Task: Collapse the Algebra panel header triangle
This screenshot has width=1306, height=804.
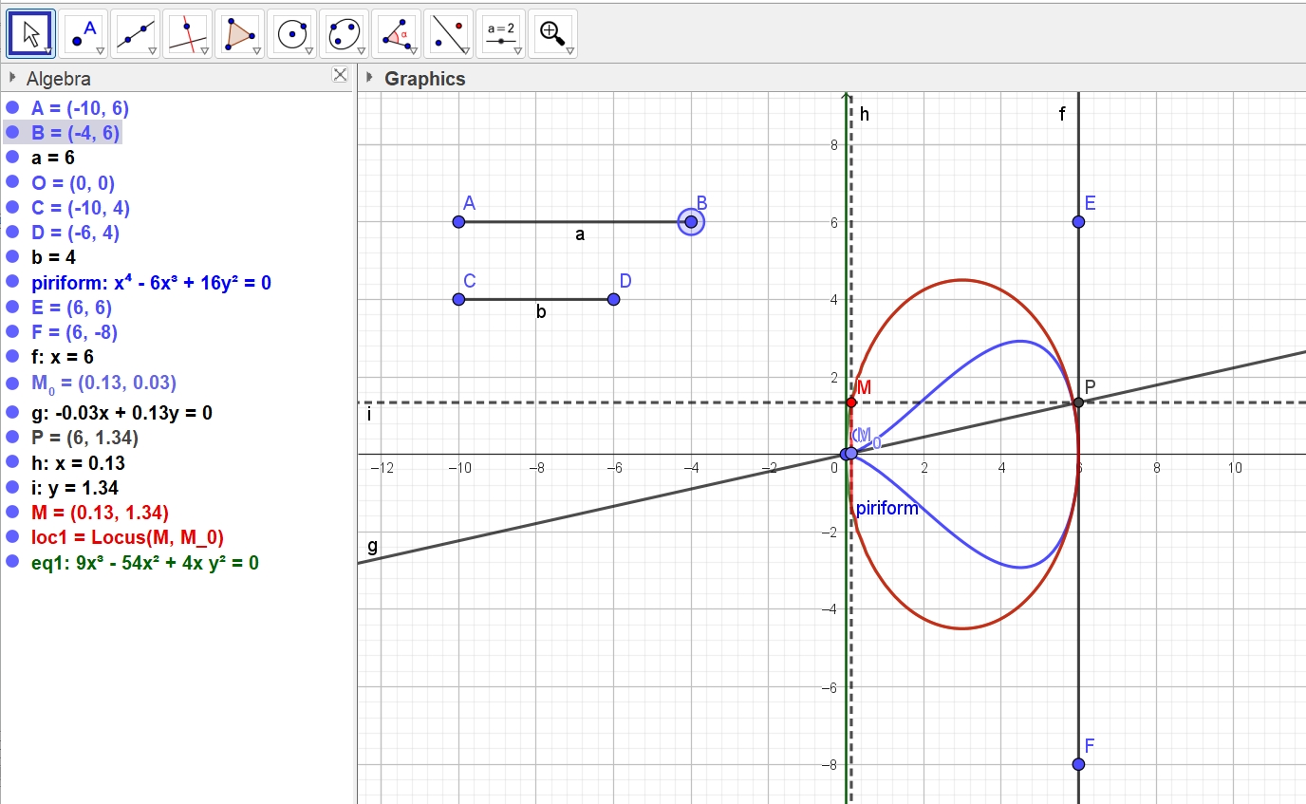Action: (12, 78)
